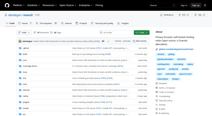Click the branch icon beside 37 Branches

click(35, 33)
